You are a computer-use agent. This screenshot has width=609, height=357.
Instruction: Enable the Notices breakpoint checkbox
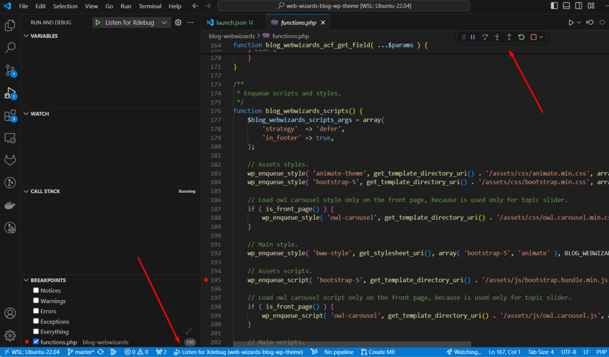[36, 290]
